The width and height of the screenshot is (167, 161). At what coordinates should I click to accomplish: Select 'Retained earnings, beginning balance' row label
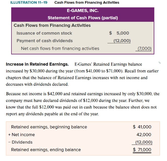pyautogui.click(x=49, y=127)
